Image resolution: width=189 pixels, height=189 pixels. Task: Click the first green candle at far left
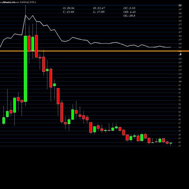4,121
